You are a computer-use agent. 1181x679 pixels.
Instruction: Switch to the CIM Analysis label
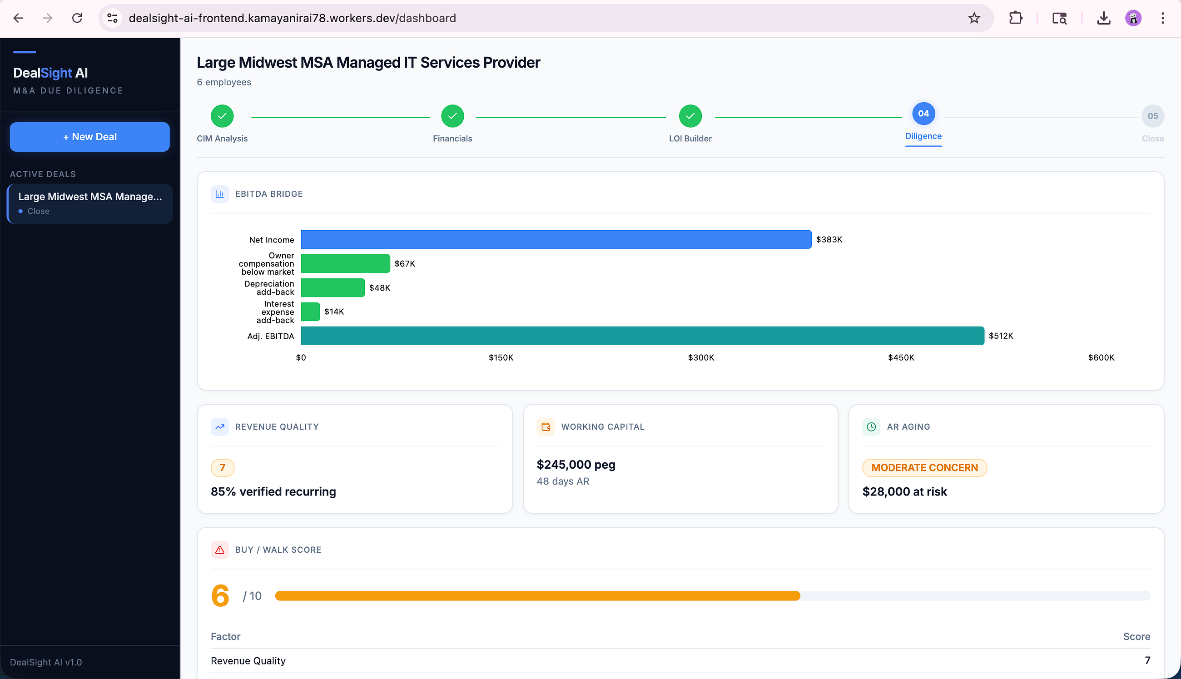(x=222, y=139)
